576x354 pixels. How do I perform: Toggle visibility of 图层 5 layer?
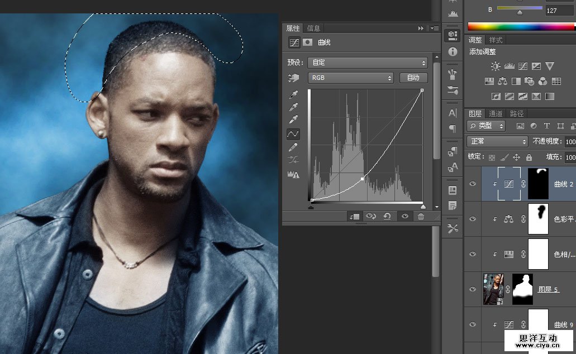[473, 289]
